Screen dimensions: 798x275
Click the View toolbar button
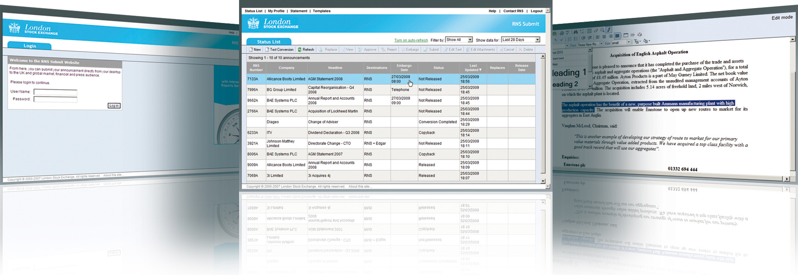[x=347, y=49]
